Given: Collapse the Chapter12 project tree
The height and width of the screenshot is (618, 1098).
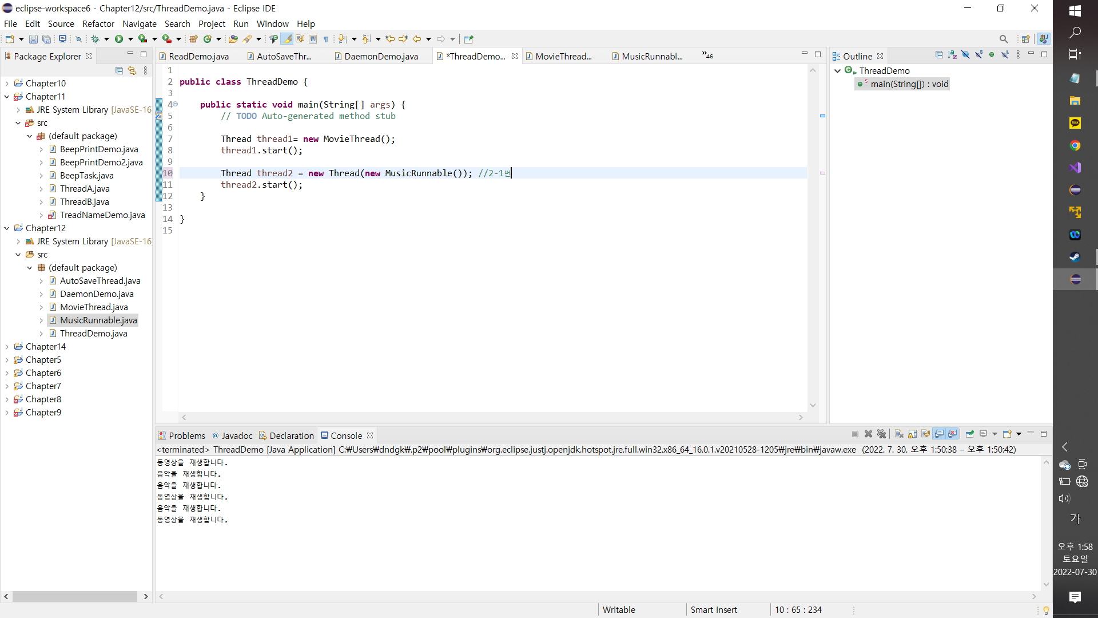Looking at the screenshot, I should pos(7,228).
